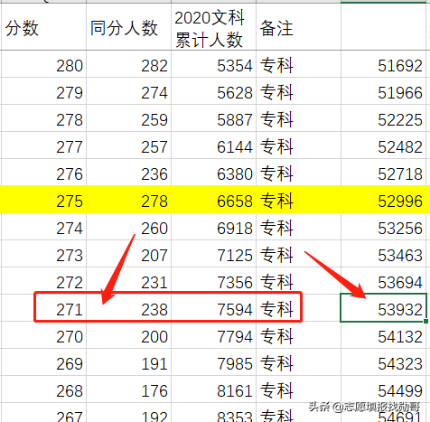Click score cell 278
Image resolution: width=430 pixels, height=422 pixels.
(43, 118)
